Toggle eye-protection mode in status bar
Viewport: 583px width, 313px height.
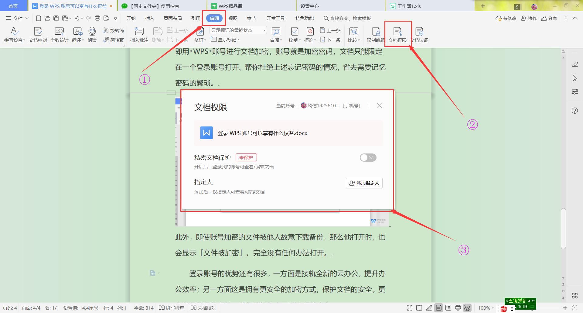468,308
